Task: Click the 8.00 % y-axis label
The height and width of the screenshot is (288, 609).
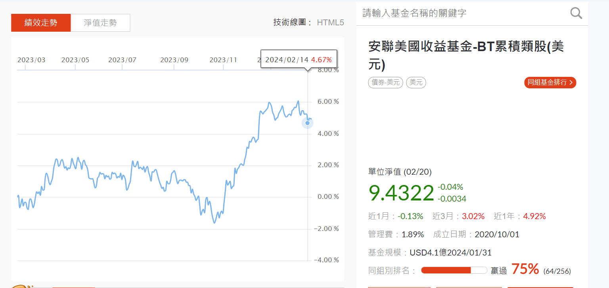Action: (328, 70)
